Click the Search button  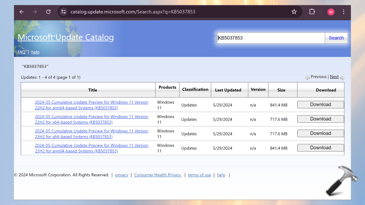click(x=336, y=38)
